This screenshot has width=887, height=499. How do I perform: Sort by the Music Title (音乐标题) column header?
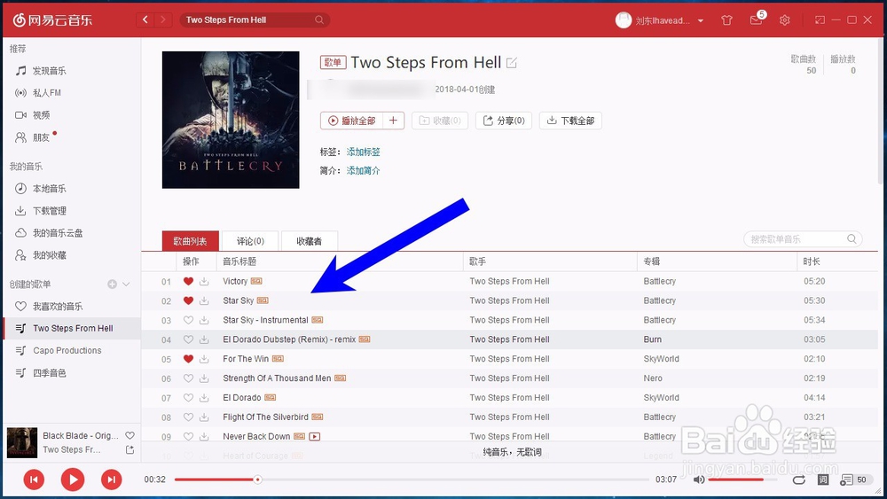pos(239,261)
